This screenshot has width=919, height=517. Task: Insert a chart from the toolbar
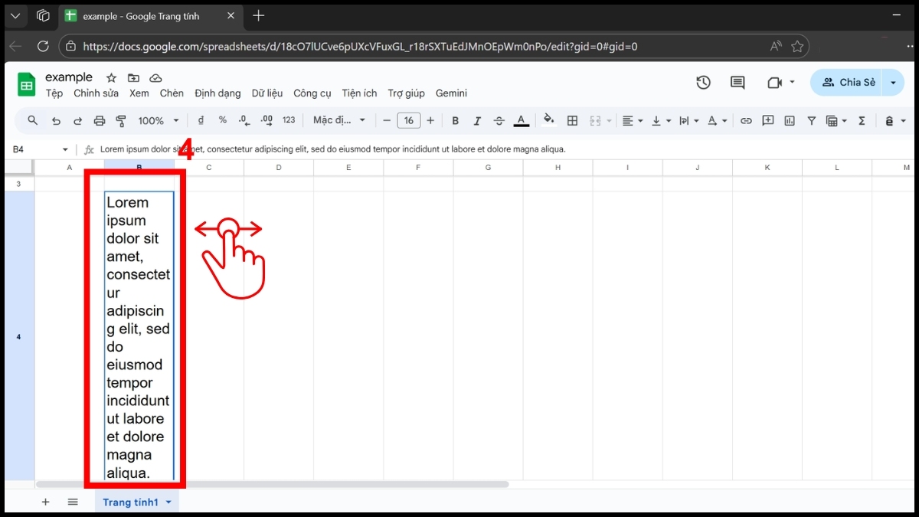point(789,120)
